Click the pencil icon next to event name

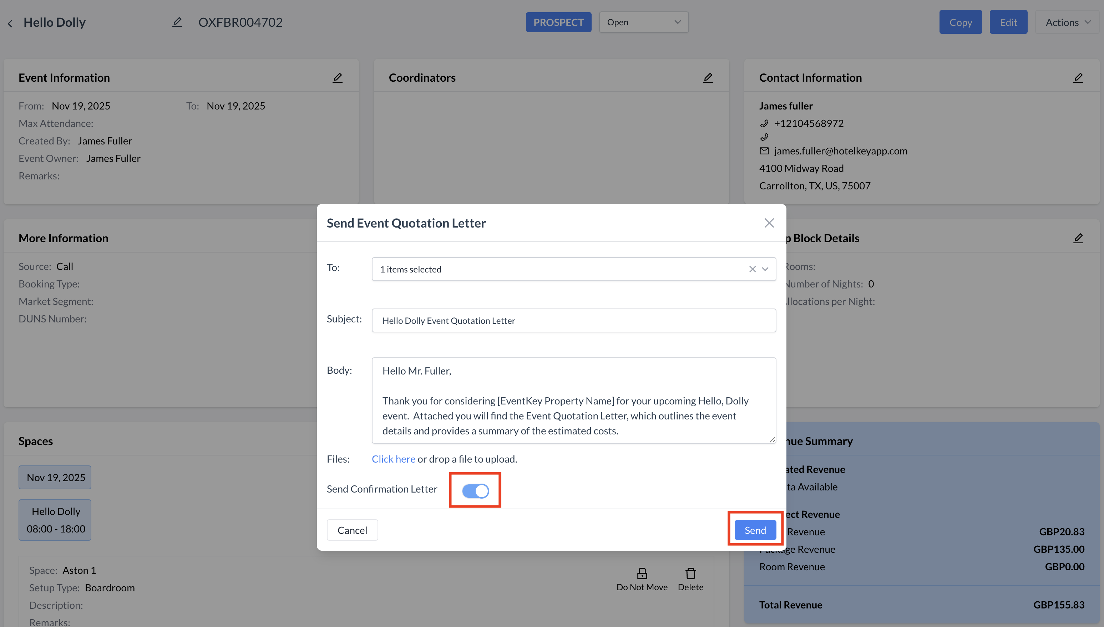coord(177,22)
